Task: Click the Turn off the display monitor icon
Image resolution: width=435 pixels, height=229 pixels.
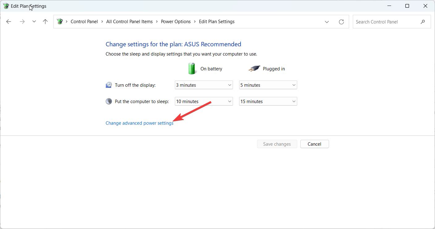Action: pos(109,85)
